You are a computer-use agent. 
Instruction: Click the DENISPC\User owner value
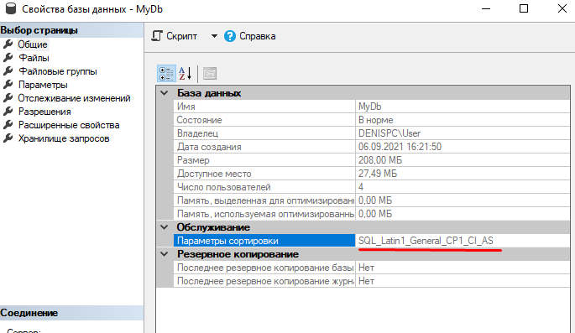389,133
